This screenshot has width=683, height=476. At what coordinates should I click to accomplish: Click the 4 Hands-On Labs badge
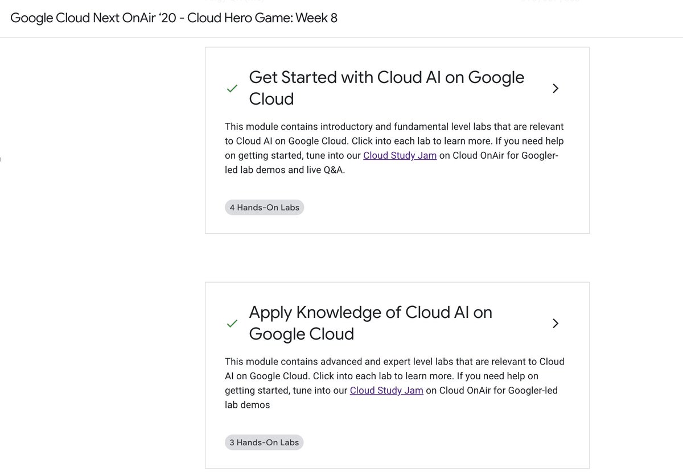tap(265, 208)
